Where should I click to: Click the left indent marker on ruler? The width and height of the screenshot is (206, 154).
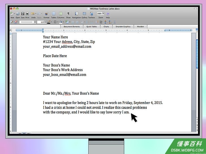43,31
